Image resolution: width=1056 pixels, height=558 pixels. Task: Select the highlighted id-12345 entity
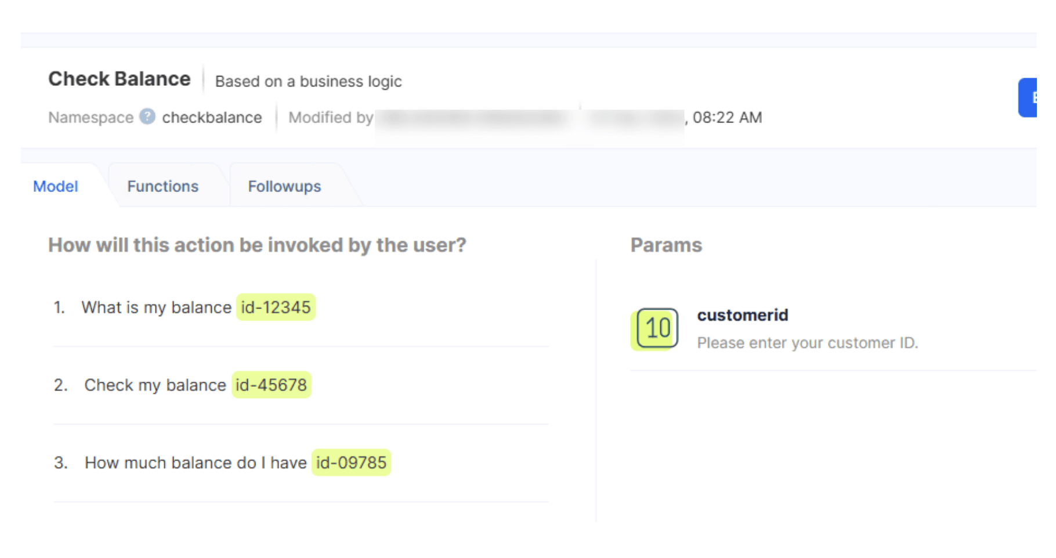276,307
